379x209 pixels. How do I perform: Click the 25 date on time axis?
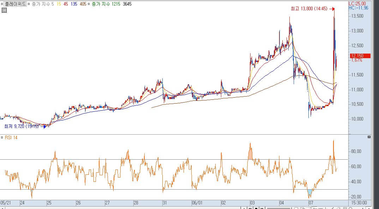click(49, 203)
